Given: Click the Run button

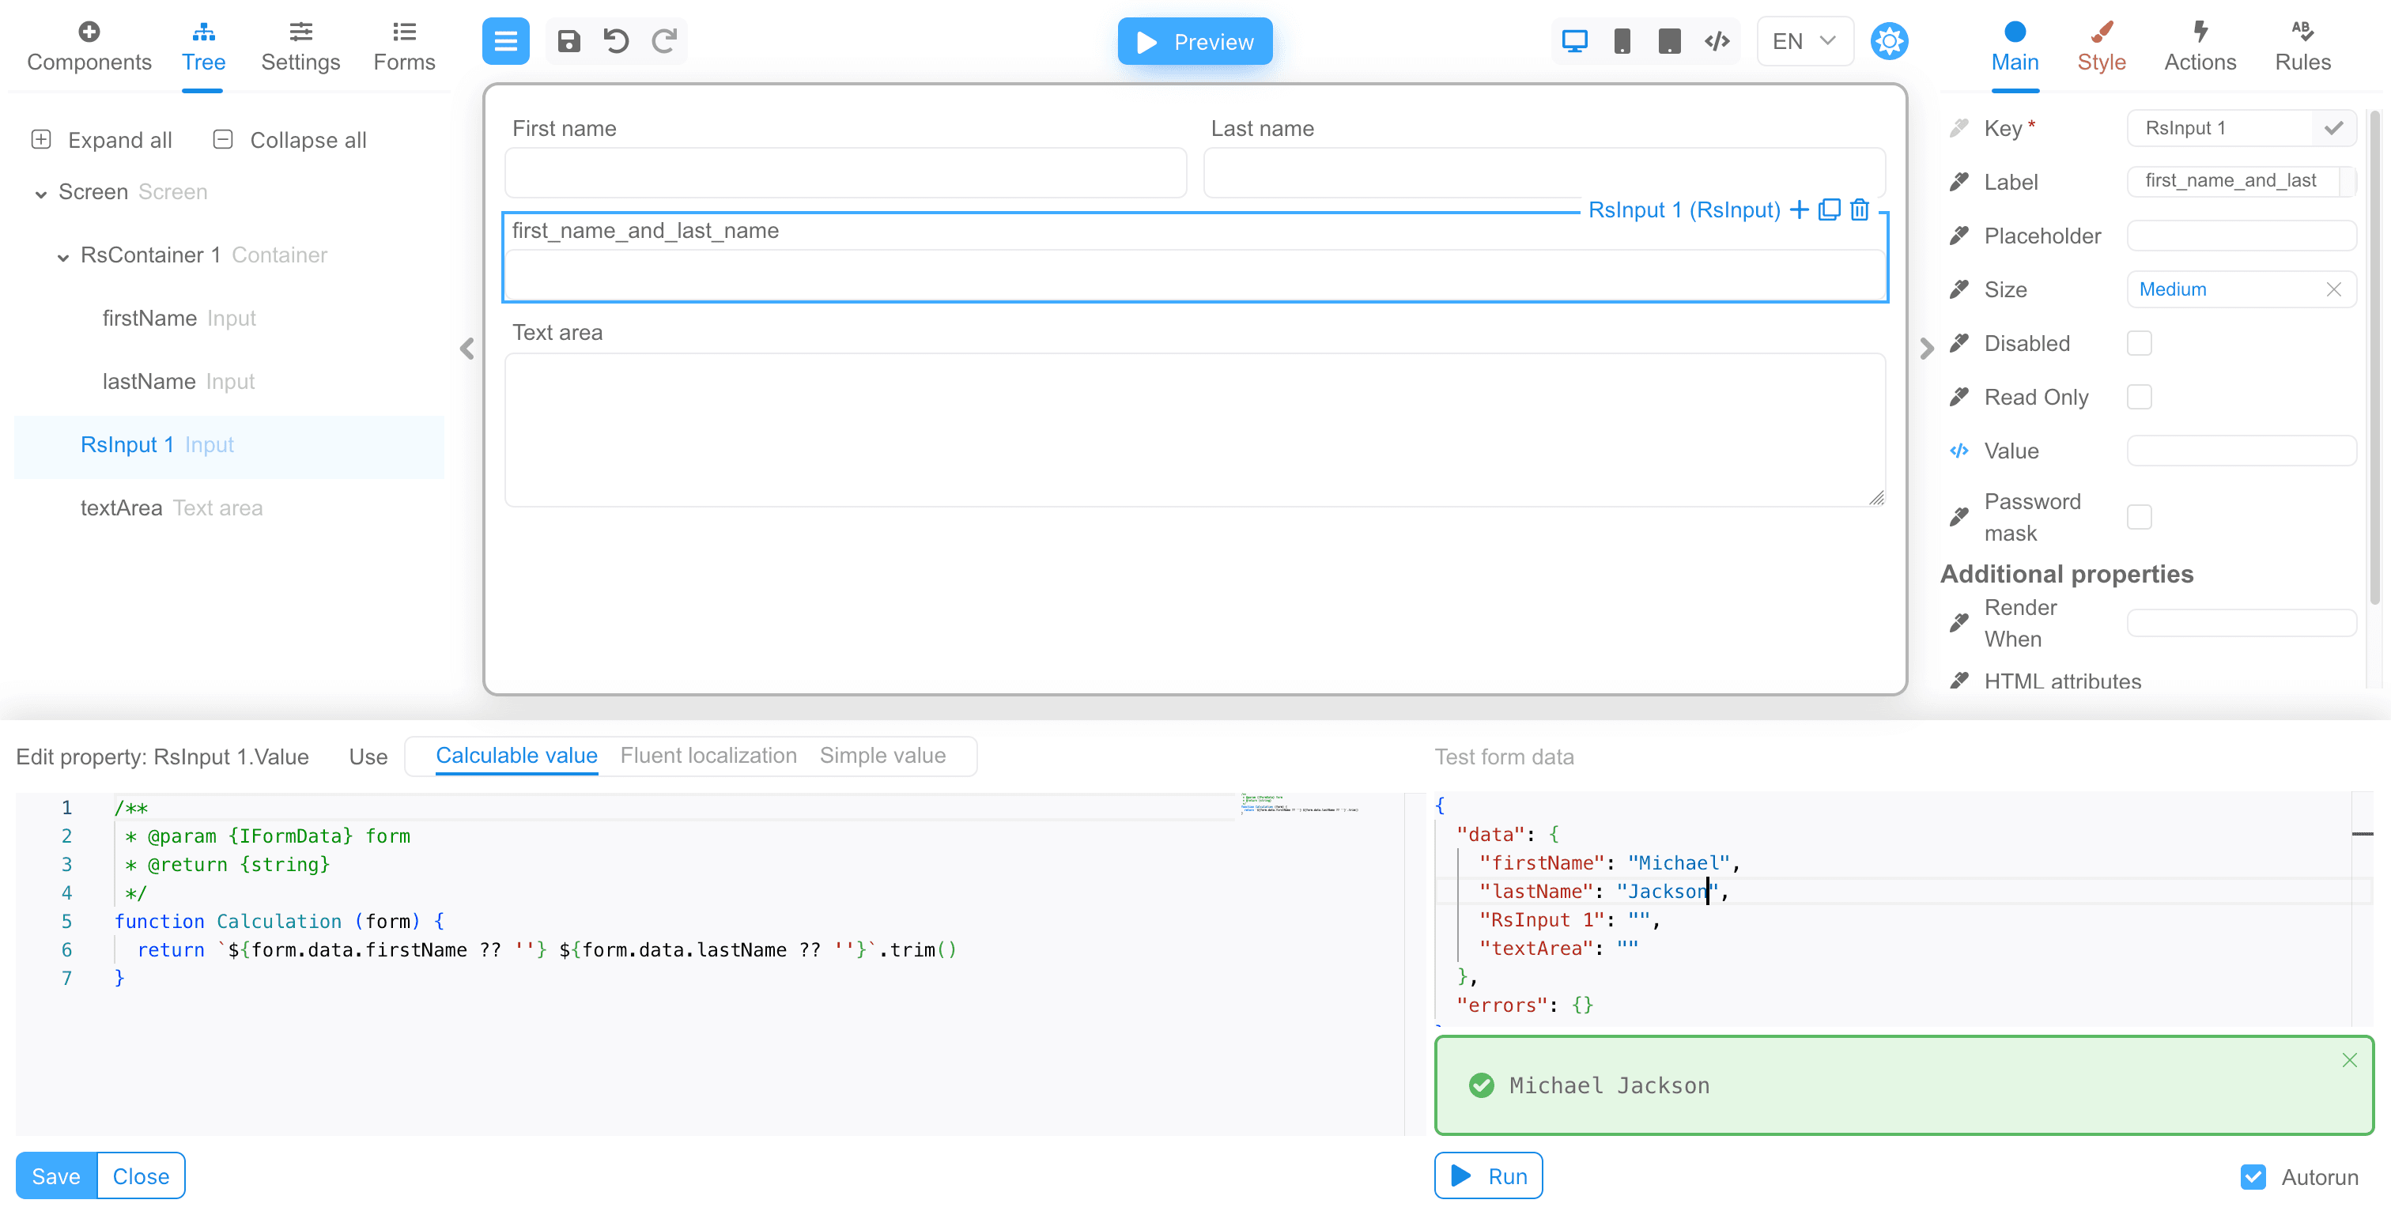Looking at the screenshot, I should click(1488, 1176).
